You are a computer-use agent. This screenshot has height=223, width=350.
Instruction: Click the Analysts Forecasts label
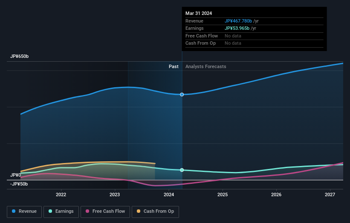pos(206,66)
